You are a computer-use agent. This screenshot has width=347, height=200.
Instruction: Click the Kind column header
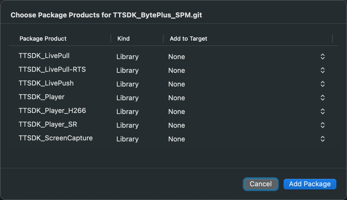(124, 39)
